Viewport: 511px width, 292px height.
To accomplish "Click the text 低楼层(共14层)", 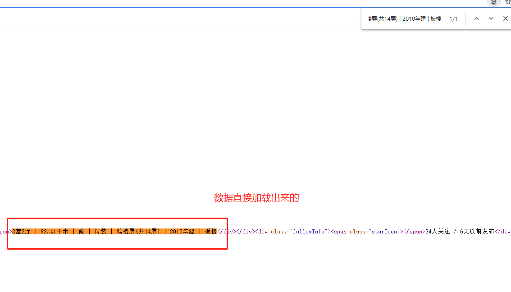I will tap(138, 231).
